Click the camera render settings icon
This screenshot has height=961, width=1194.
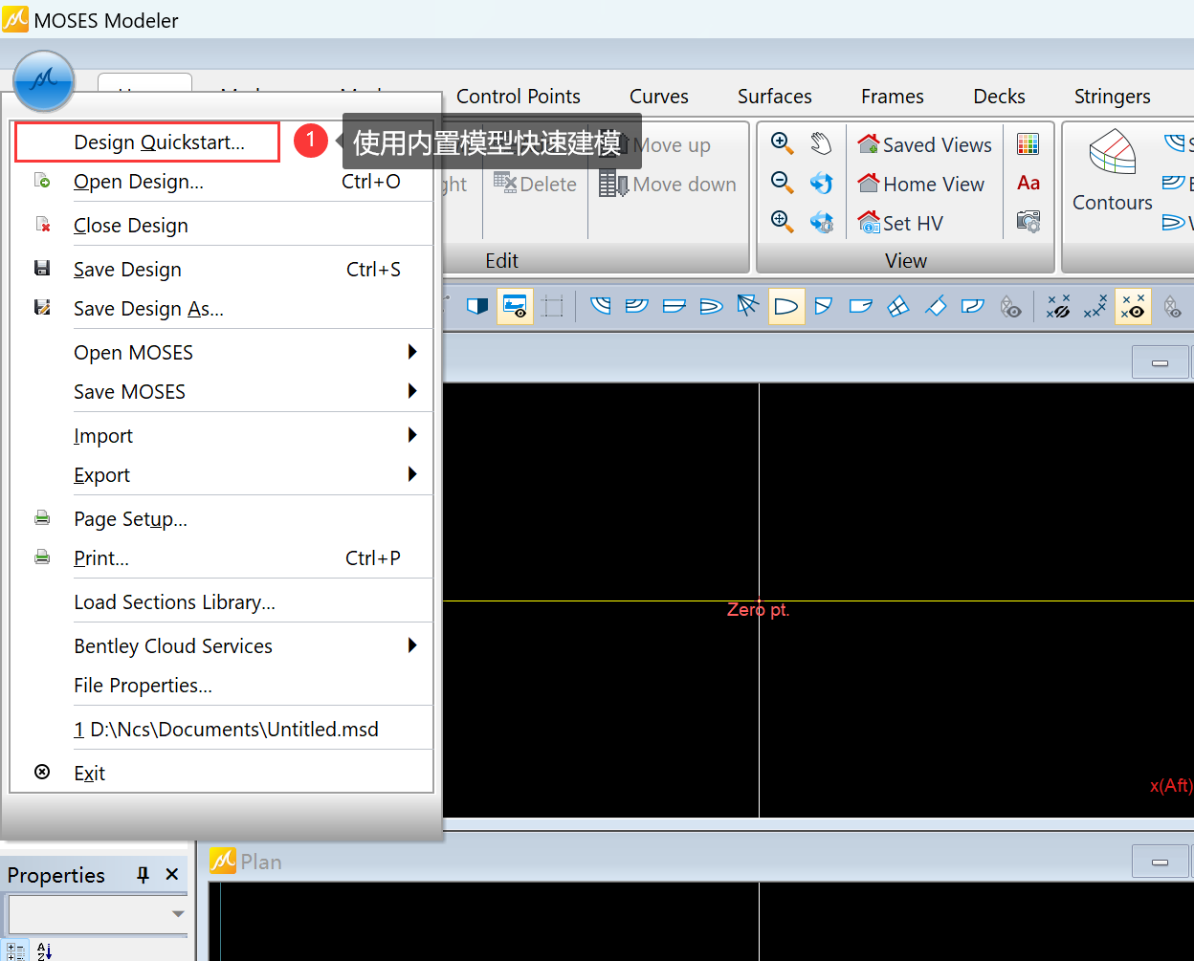pyautogui.click(x=1028, y=222)
